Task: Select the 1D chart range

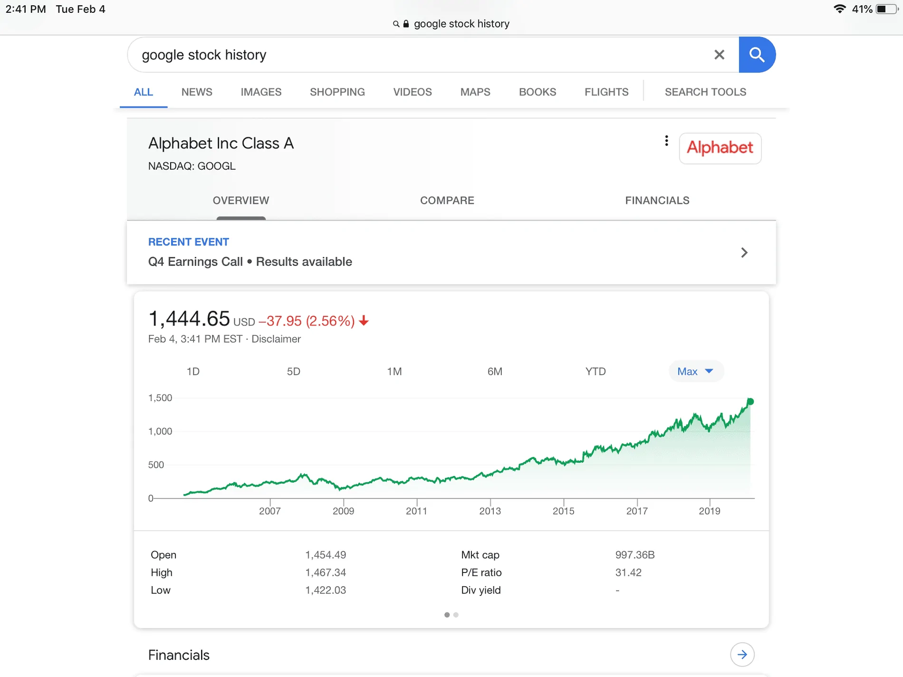Action: 193,371
